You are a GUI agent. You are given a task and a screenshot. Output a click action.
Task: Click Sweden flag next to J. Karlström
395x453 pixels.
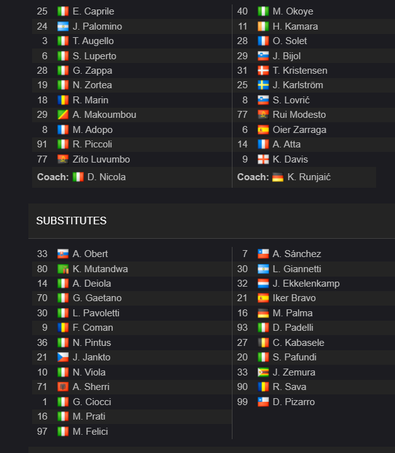[263, 85]
